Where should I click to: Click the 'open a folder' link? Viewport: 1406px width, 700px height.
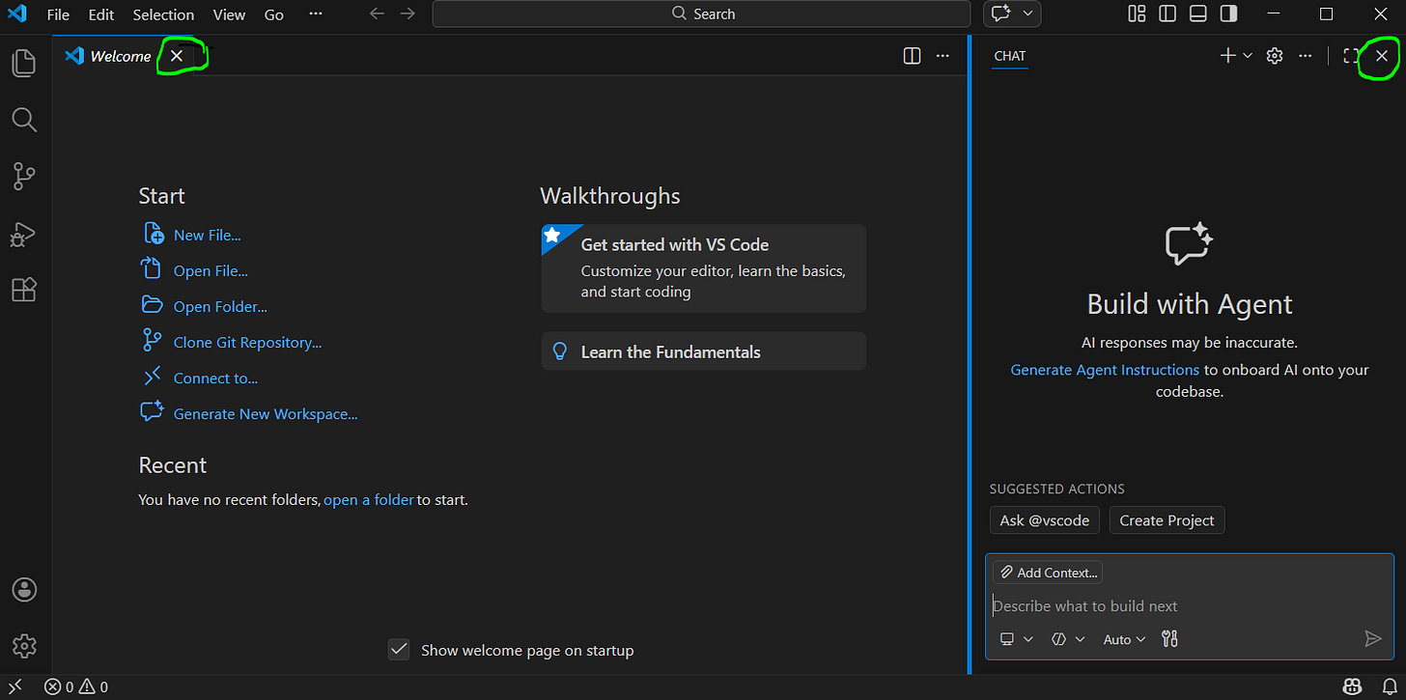[369, 500]
